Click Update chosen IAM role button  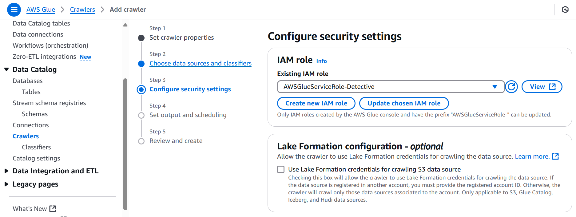404,103
